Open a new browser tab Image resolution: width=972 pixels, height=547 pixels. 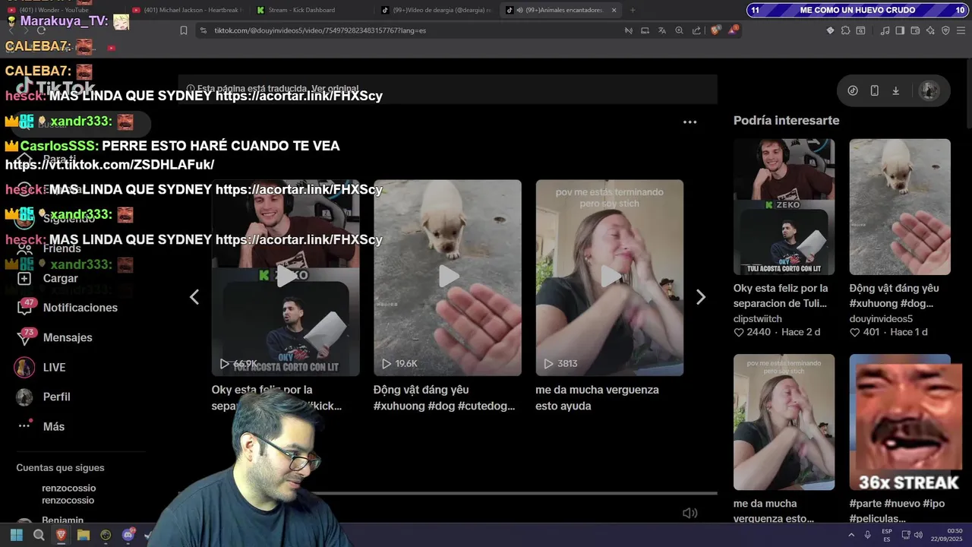633,10
